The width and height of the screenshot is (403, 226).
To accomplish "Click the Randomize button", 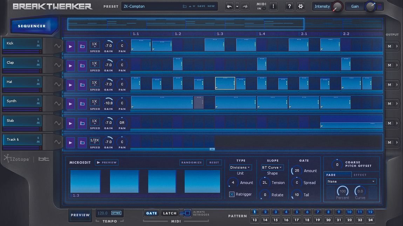I will click(x=191, y=162).
